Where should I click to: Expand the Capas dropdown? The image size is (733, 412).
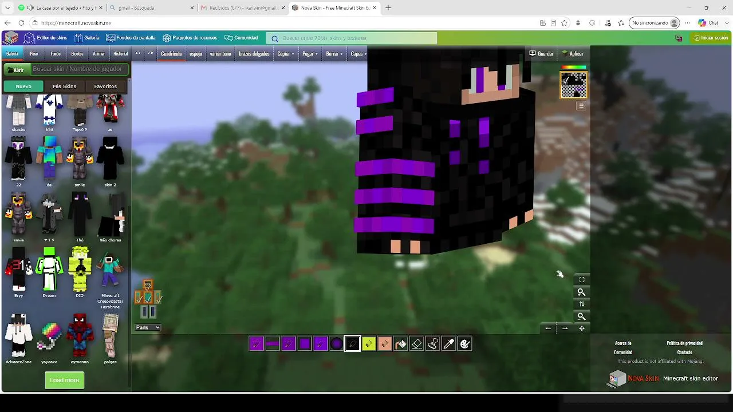(x=358, y=54)
